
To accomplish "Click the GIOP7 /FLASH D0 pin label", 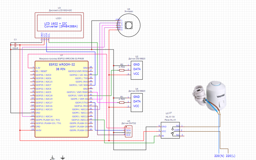I will (79, 126).
